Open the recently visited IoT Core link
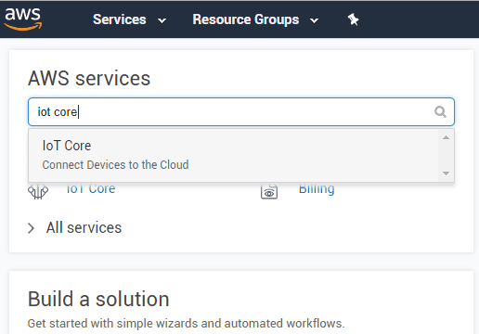 tap(91, 188)
